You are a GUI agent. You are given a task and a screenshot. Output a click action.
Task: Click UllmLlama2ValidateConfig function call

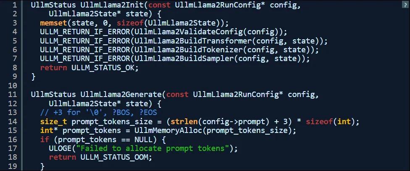[x=189, y=32]
